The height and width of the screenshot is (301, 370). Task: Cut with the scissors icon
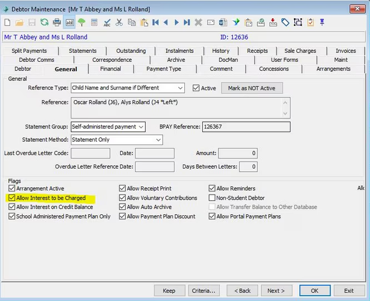tap(119, 22)
